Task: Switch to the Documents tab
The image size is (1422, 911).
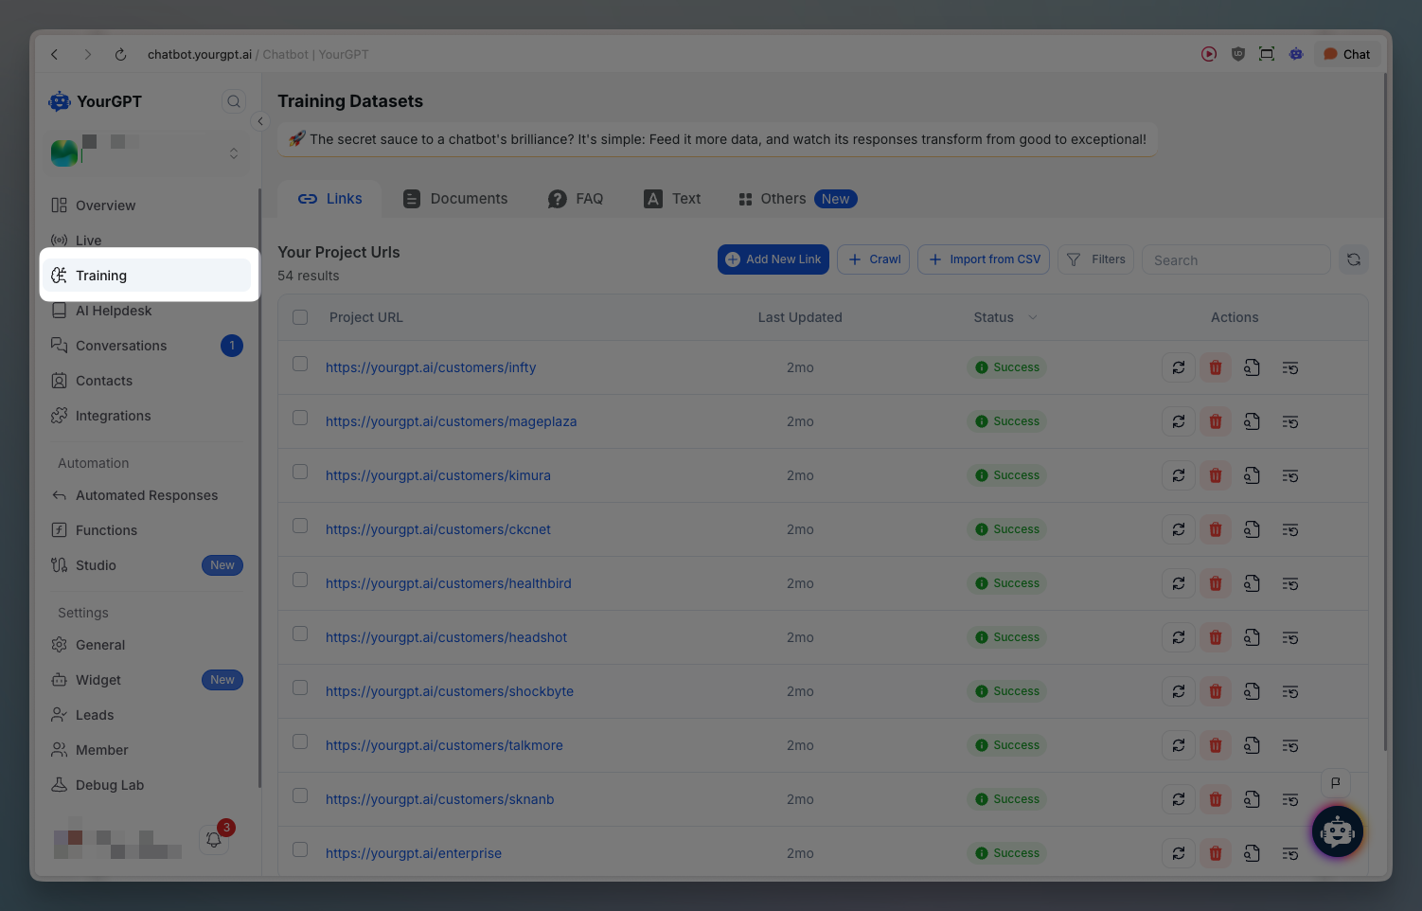Action: (x=455, y=199)
